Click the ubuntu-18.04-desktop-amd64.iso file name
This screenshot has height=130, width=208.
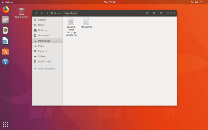pos(71,31)
